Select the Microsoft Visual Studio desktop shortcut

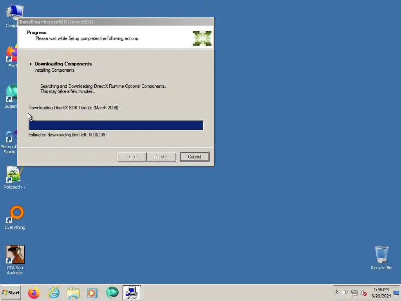click(x=9, y=141)
